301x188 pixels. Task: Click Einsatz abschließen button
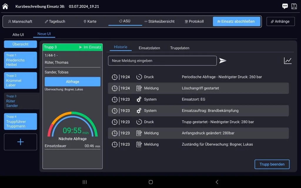237,21
